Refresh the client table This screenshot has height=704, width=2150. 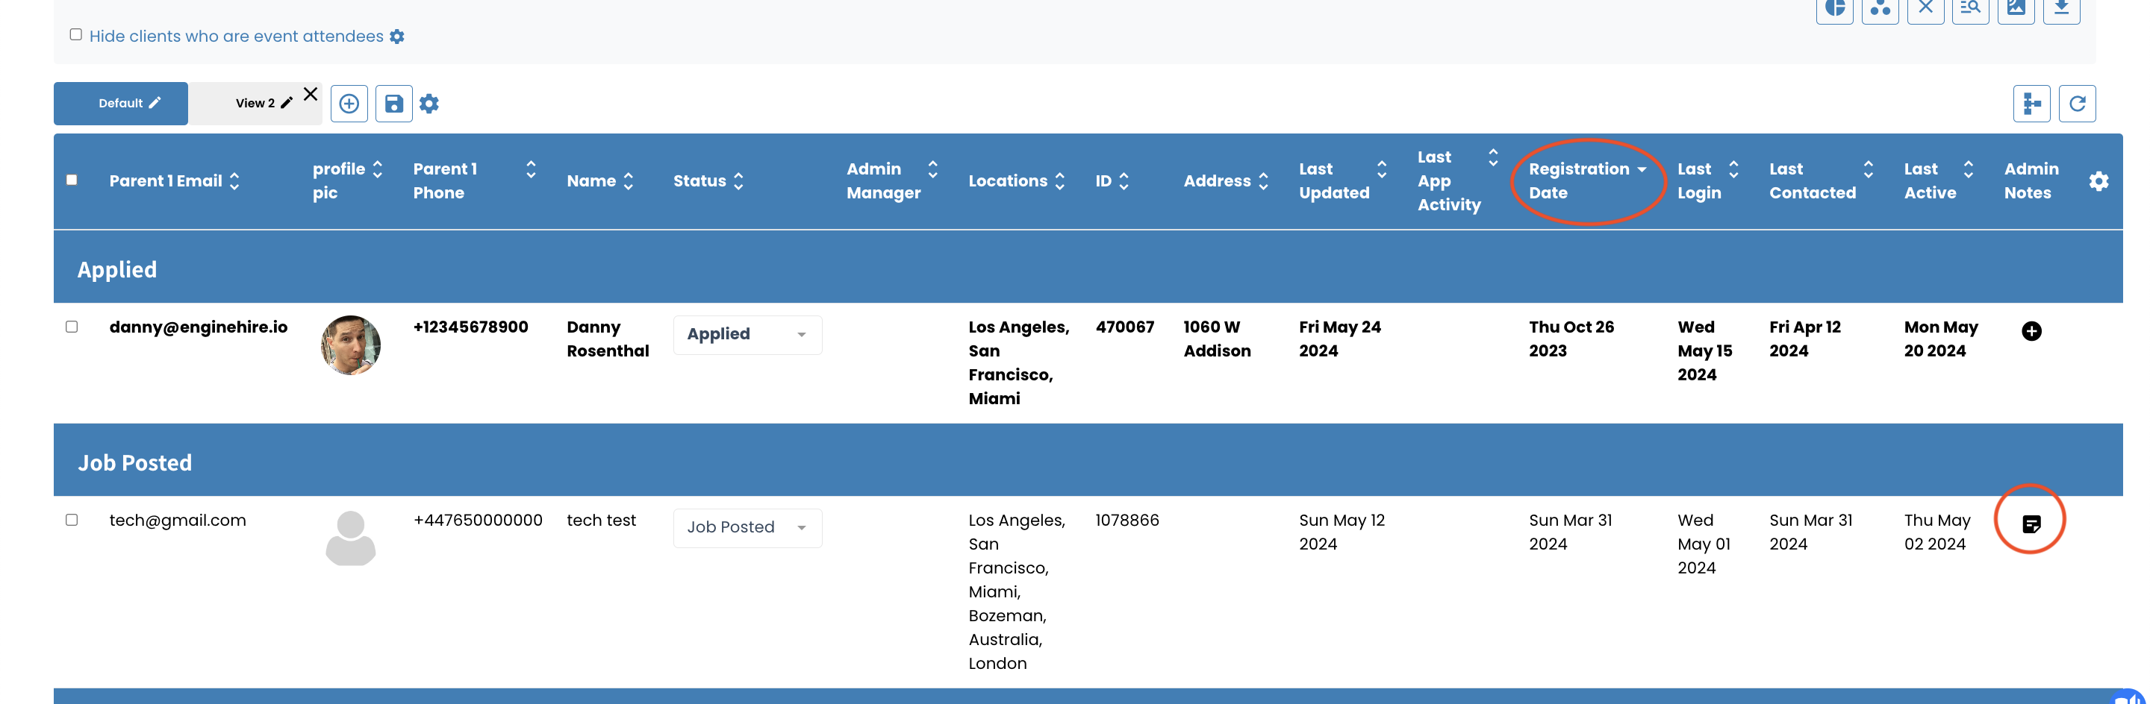[2077, 104]
